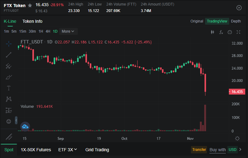The height and width of the screenshot is (158, 248).
Task: Open the video play icon in the header
Action: [239, 8]
